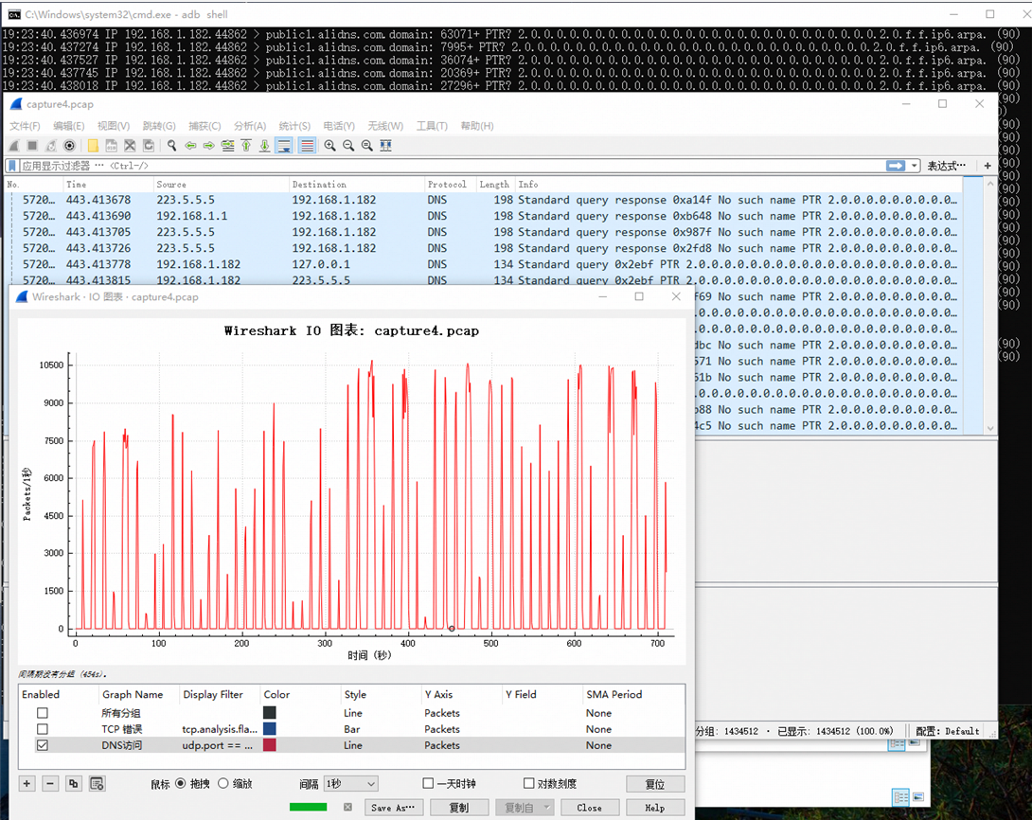The width and height of the screenshot is (1032, 820).
Task: Open the 分析(A) menu
Action: click(x=249, y=126)
